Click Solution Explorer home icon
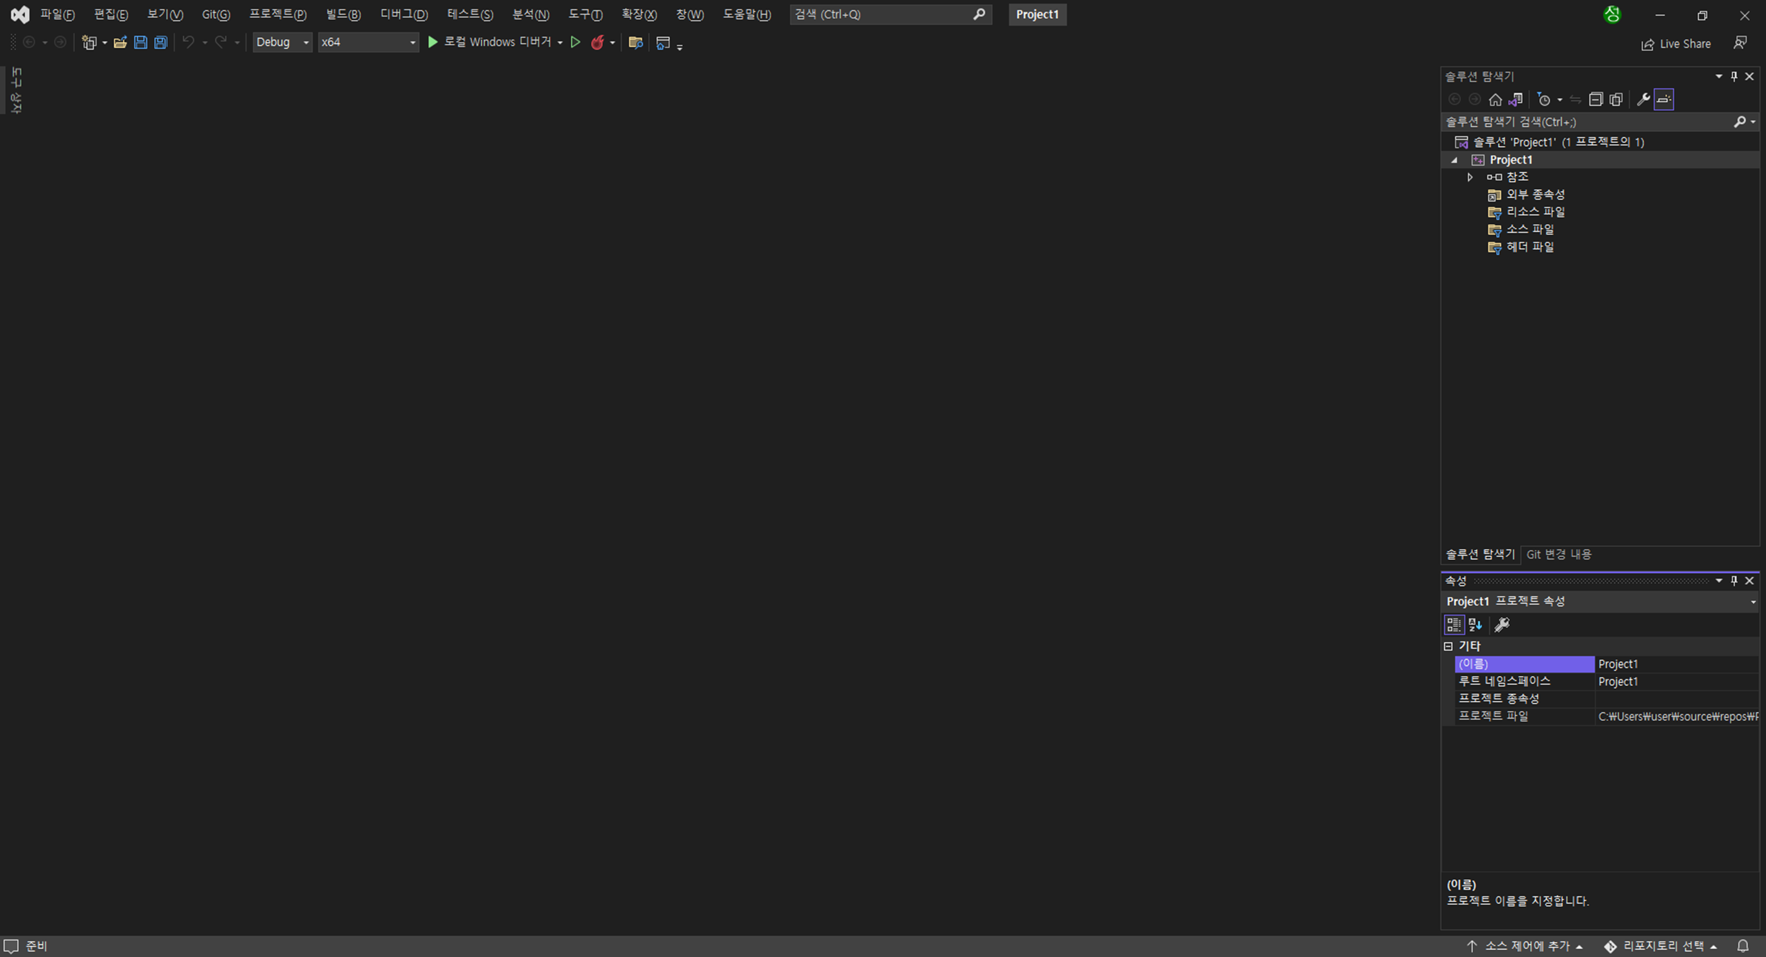 click(x=1495, y=100)
